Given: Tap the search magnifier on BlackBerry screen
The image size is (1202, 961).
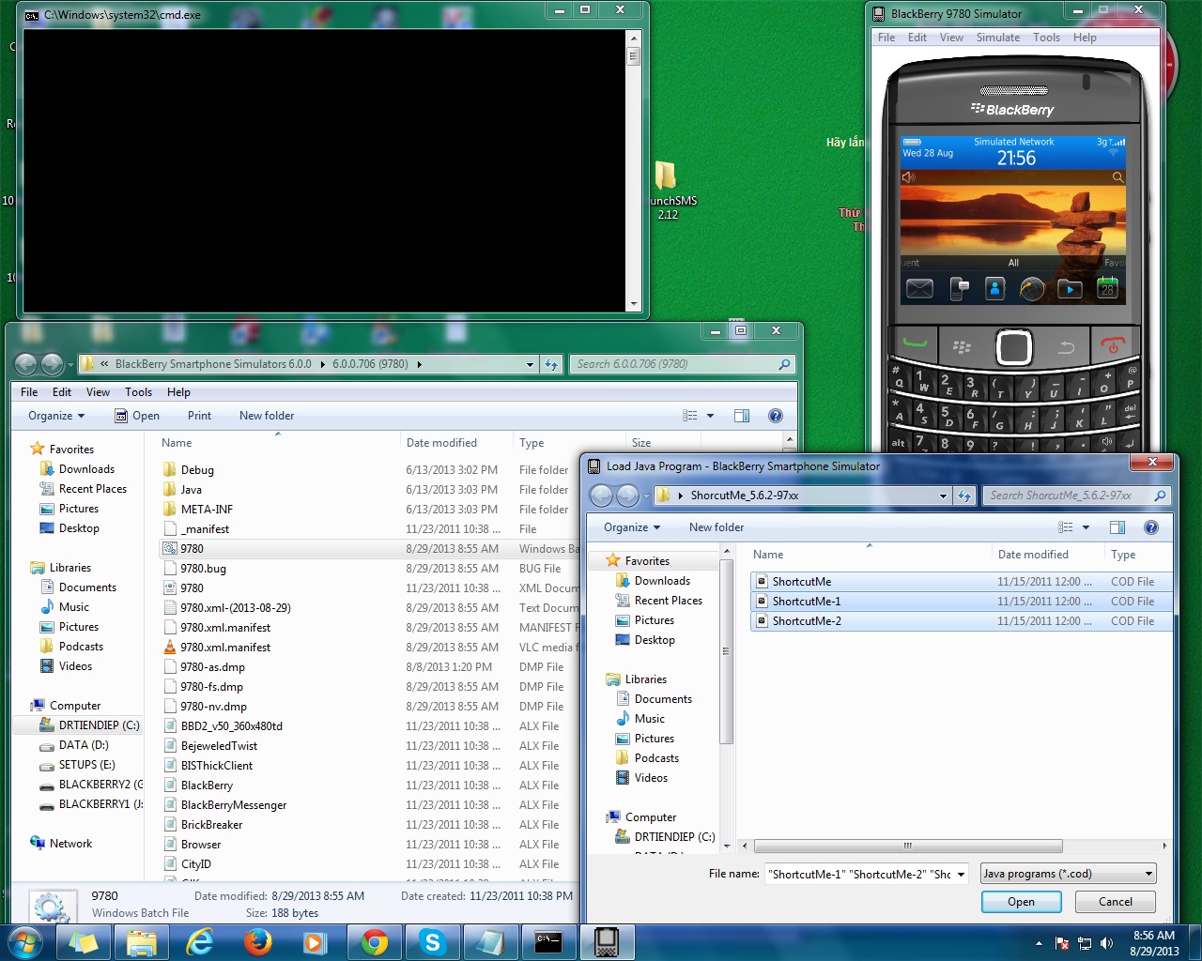Looking at the screenshot, I should (1117, 177).
